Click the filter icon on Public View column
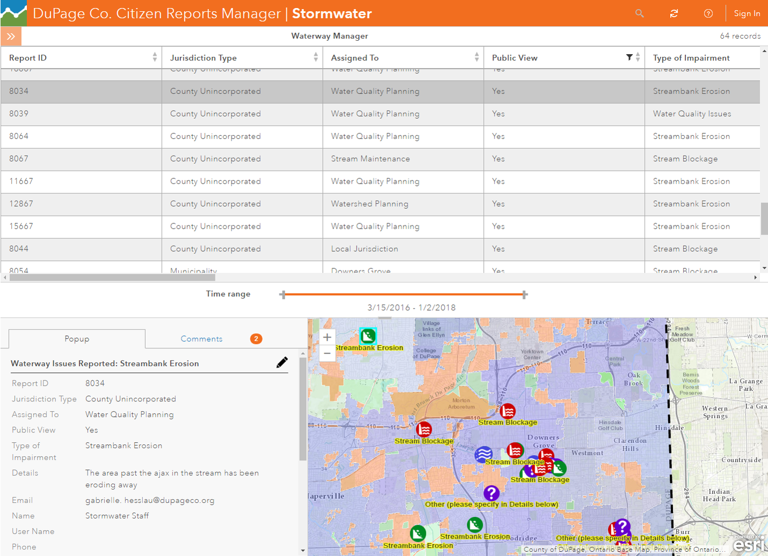The height and width of the screenshot is (556, 768). tap(629, 57)
